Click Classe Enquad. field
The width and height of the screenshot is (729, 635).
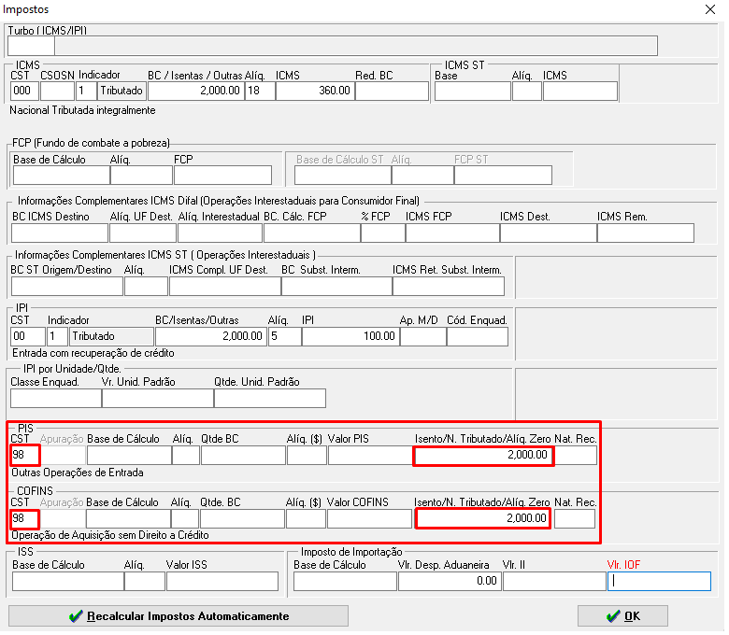pyautogui.click(x=56, y=399)
